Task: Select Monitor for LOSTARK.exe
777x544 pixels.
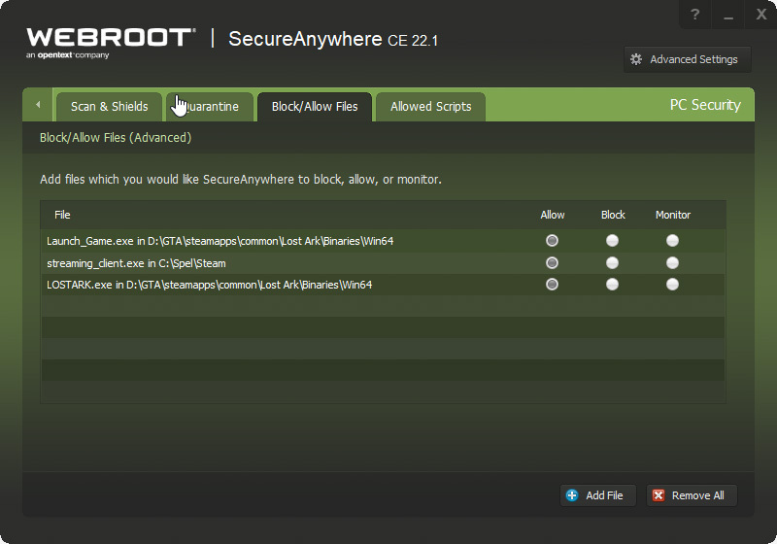Action: 672,285
